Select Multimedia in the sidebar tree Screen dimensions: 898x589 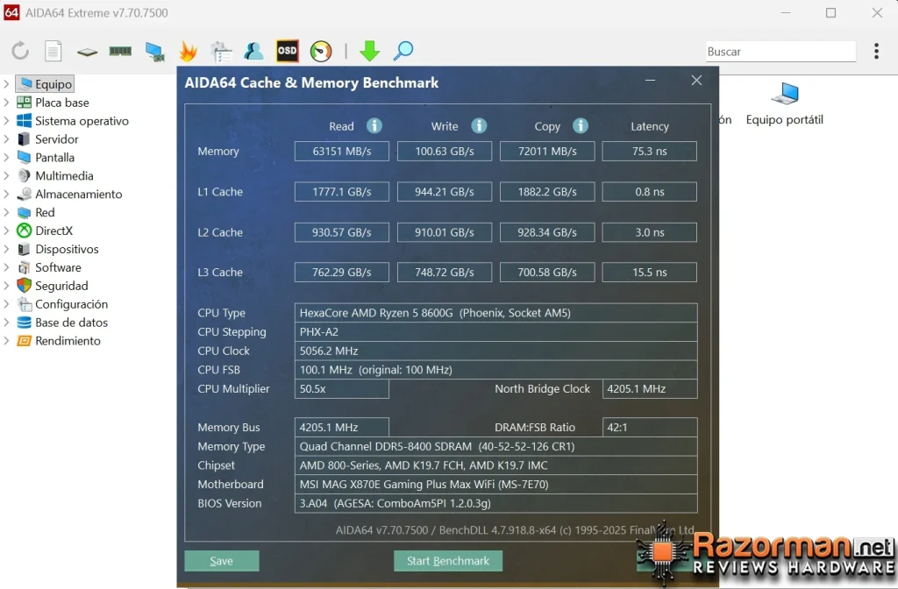[x=64, y=175]
